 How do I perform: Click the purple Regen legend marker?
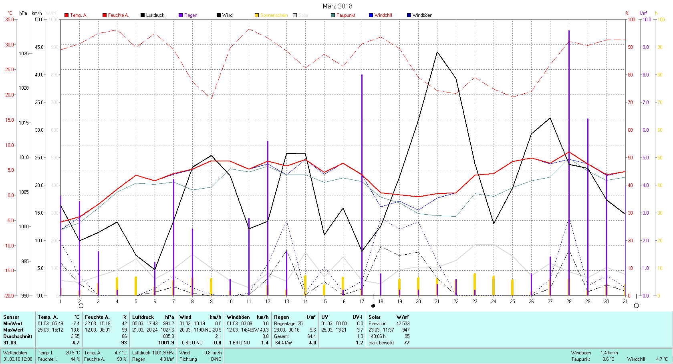click(x=181, y=15)
